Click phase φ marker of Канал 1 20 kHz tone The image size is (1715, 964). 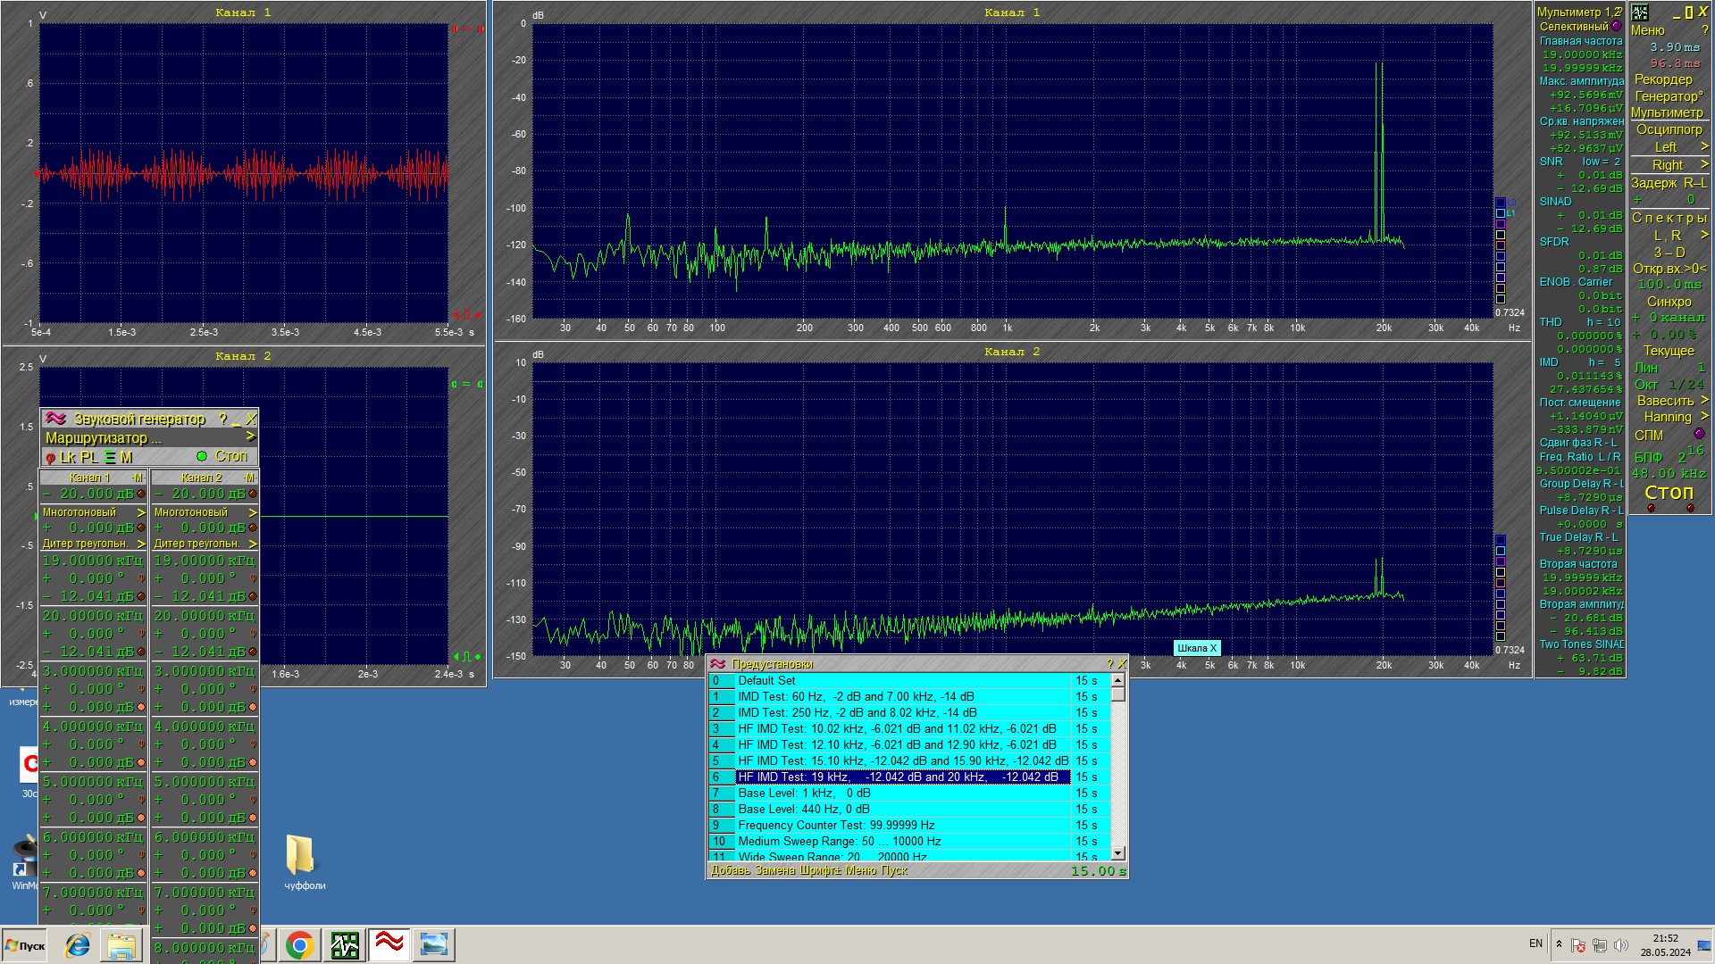(x=141, y=634)
